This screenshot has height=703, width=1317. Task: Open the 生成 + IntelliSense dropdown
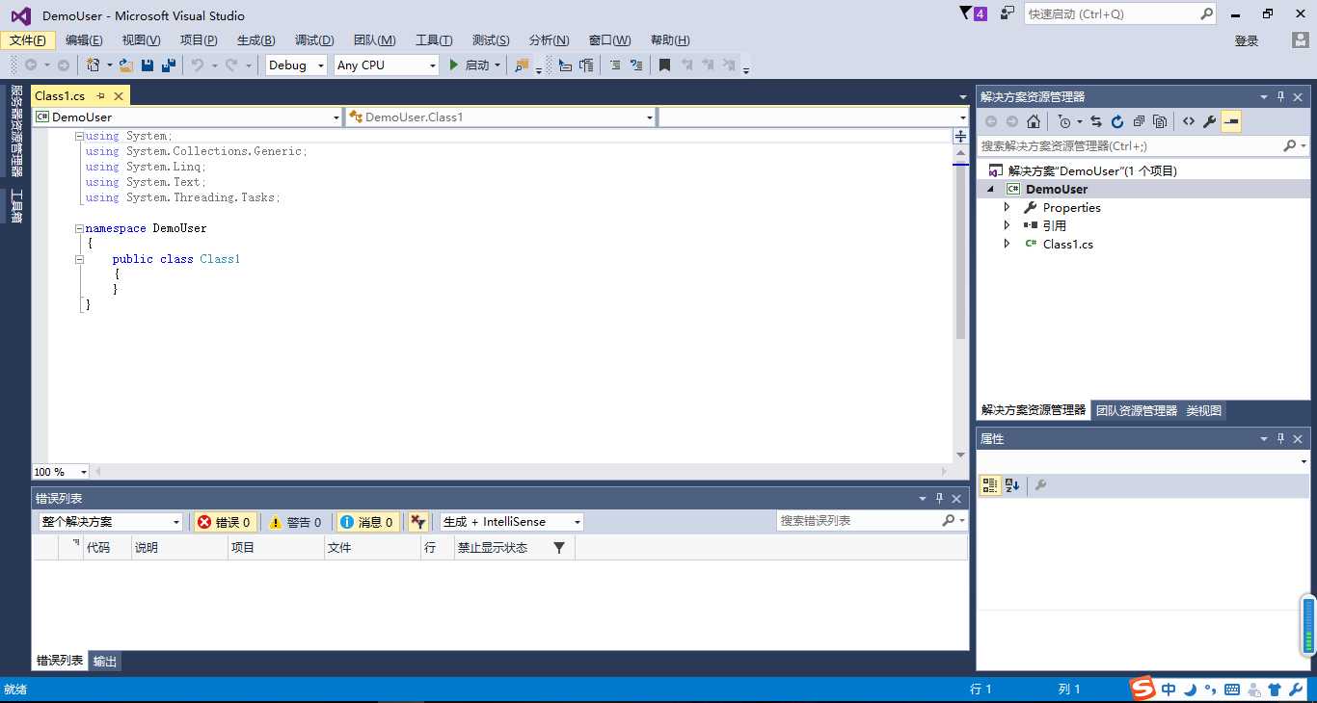tap(512, 522)
